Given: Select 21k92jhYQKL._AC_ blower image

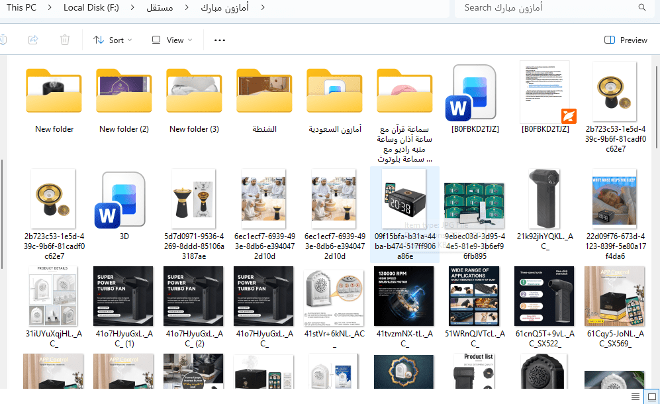Looking at the screenshot, I should click(x=544, y=199).
